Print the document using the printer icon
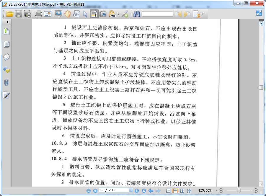This screenshot has height=196, width=266. 38,14
